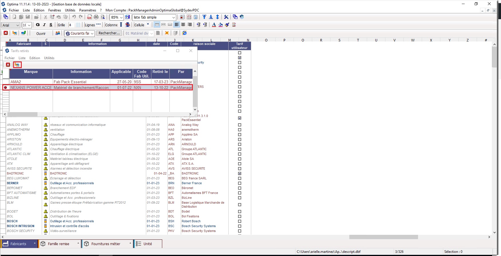501x256 pixels.
Task: Open the Liste menu in Tarifs retirés window
Action: coord(22,58)
